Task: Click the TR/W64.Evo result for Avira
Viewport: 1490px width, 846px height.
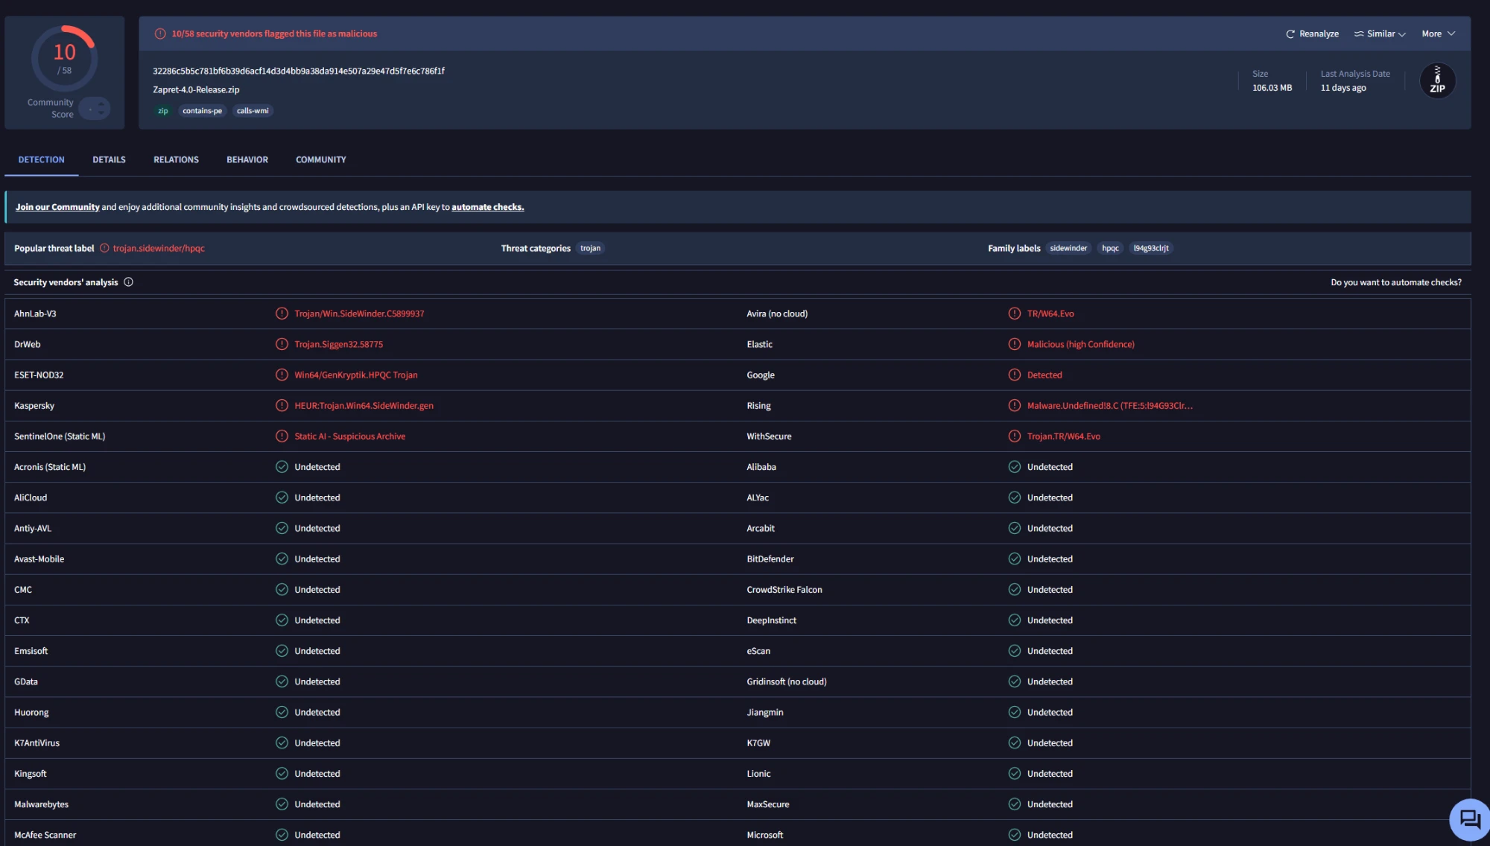Action: [1050, 314]
